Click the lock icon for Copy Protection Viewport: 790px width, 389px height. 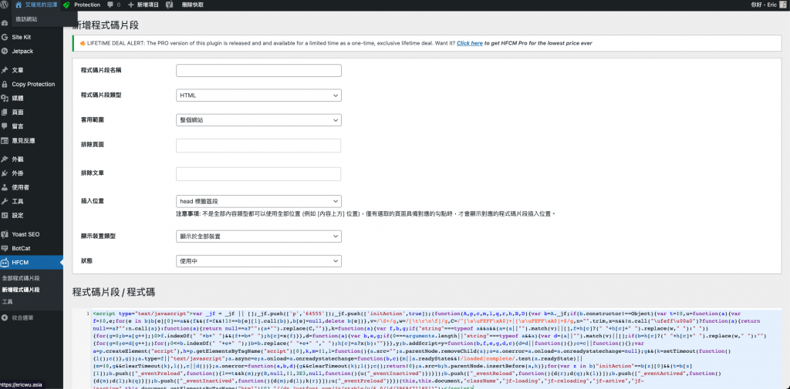pyautogui.click(x=5, y=84)
